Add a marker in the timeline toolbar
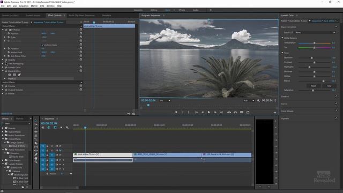Viewport: 343px width, 193px height. point(61,128)
